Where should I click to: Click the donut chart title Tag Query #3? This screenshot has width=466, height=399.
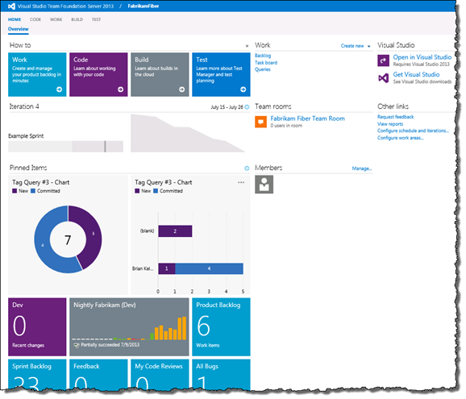(41, 183)
